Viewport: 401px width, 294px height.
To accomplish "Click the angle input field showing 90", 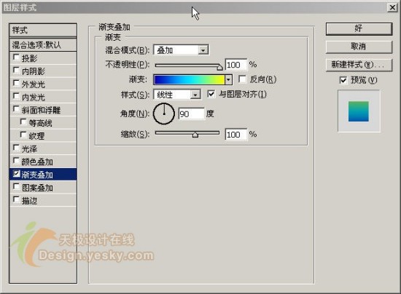I will point(191,114).
